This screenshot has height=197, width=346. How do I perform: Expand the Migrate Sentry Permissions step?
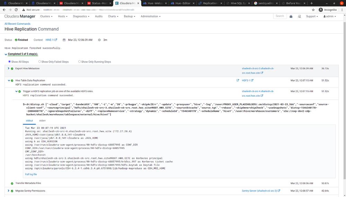point(9,191)
